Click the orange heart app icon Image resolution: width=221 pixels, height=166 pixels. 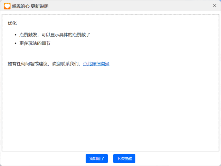click(7, 6)
